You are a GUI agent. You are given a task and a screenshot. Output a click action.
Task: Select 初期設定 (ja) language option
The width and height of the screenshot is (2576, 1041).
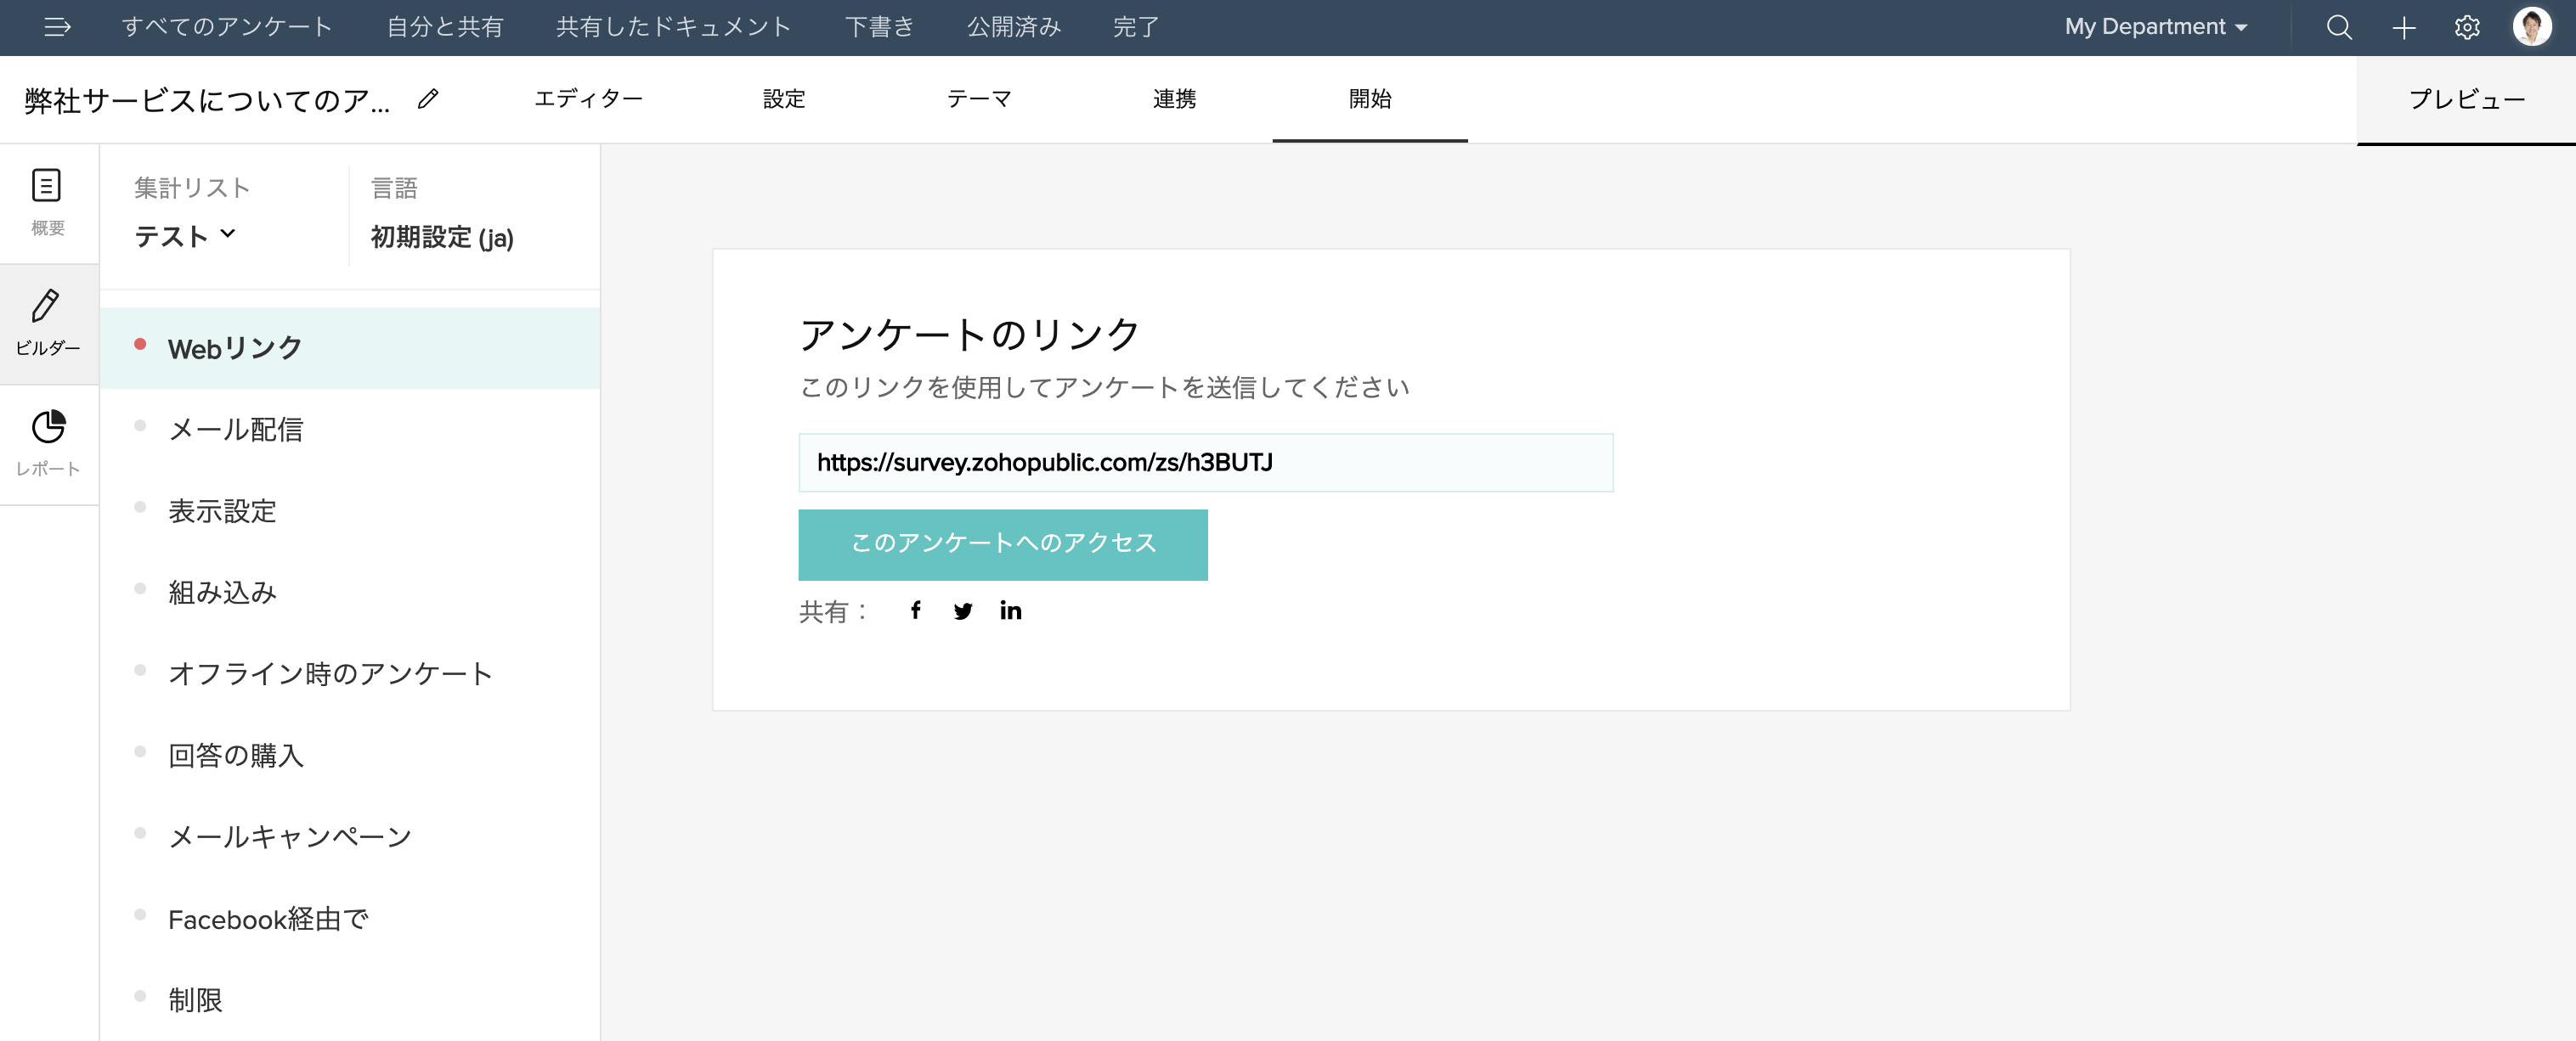(442, 237)
